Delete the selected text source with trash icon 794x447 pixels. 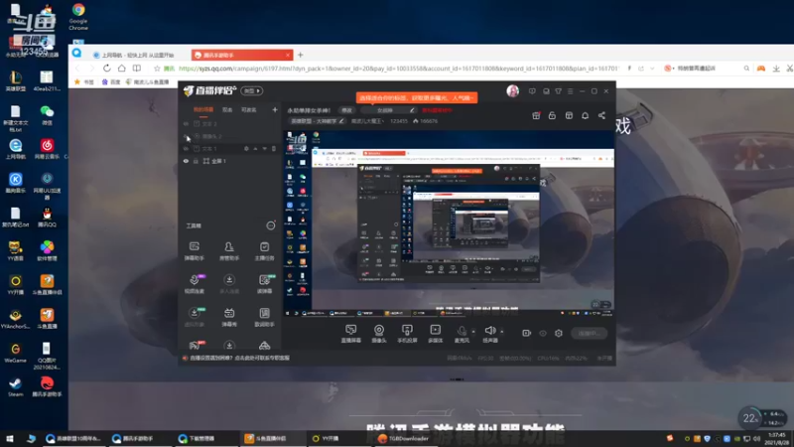(274, 148)
